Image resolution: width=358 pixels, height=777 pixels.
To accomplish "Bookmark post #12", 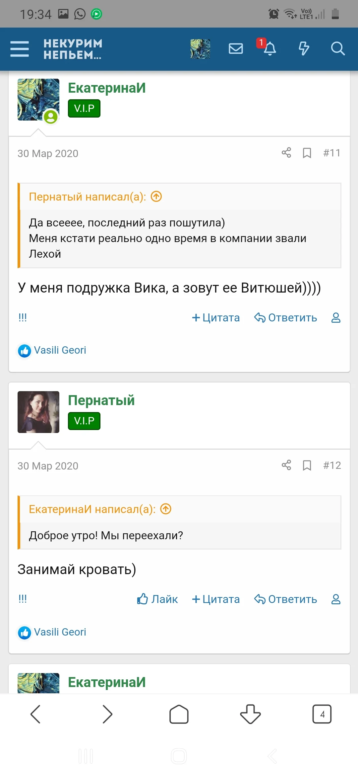I will [x=307, y=465].
